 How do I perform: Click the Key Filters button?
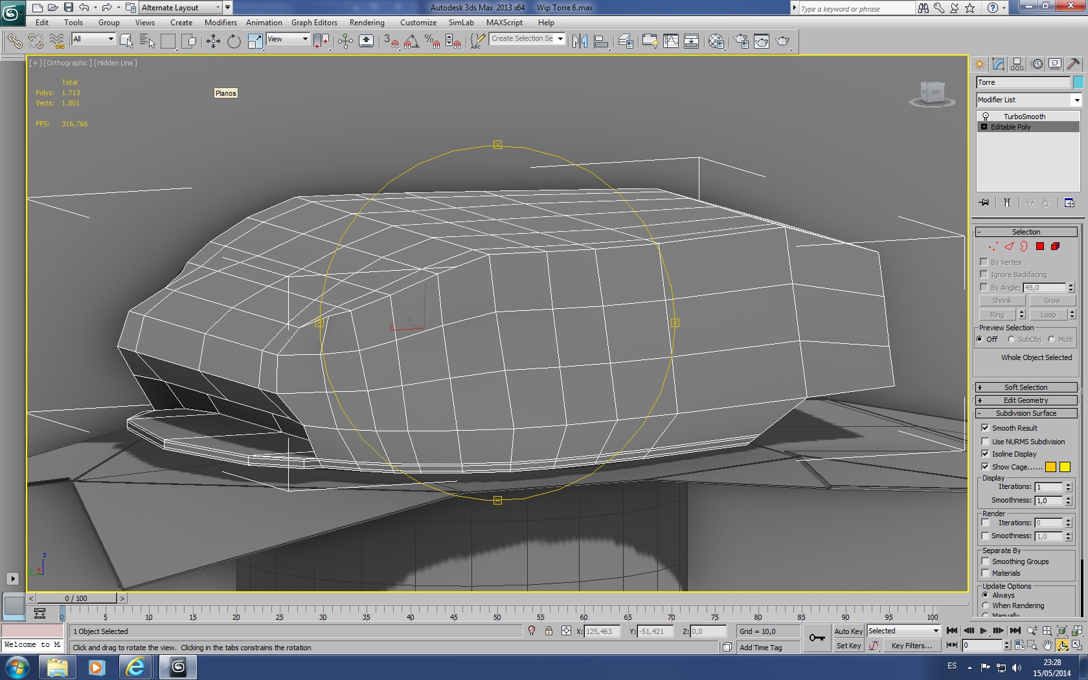click(x=911, y=646)
